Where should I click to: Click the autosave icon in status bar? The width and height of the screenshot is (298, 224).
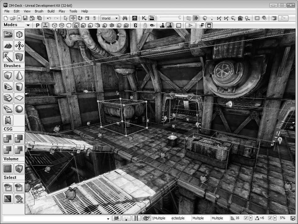[x=293, y=218]
